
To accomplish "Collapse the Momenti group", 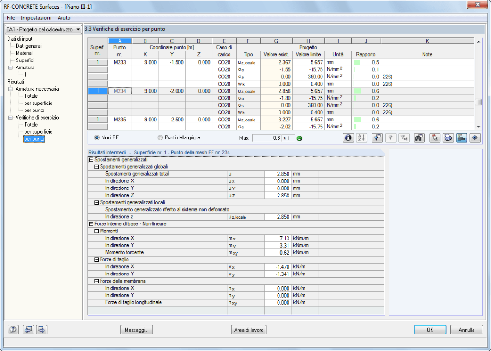I will (x=96, y=231).
